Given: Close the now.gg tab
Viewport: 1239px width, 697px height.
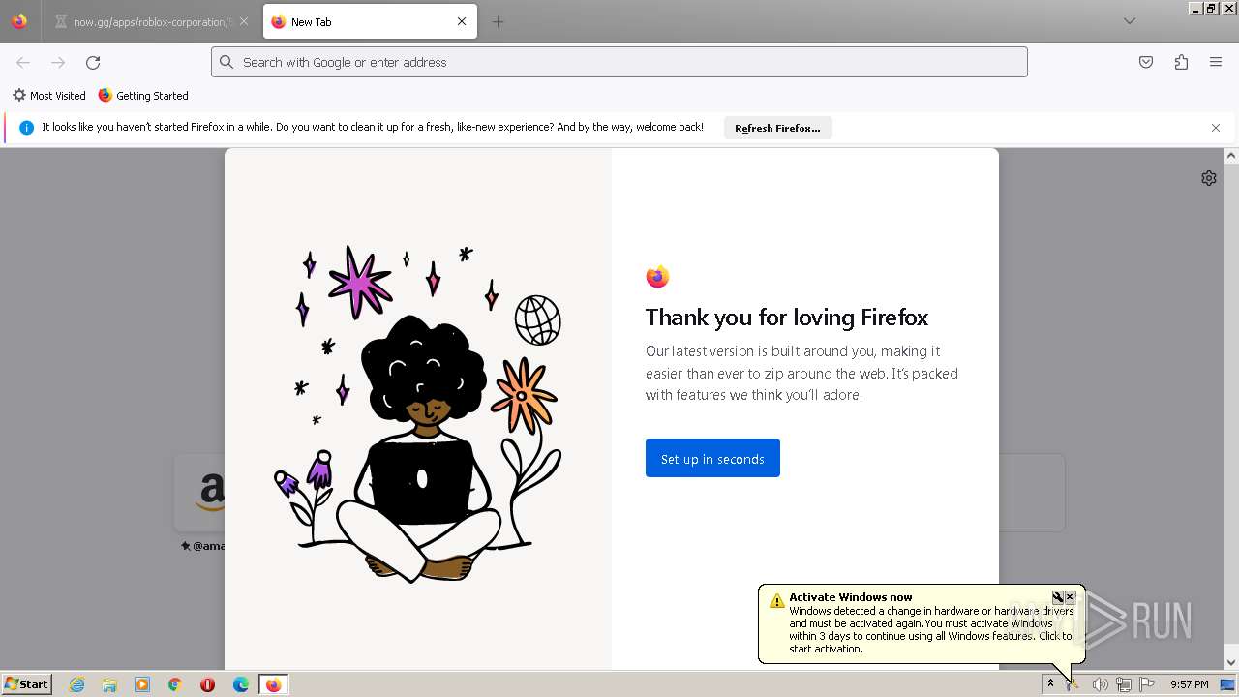Looking at the screenshot, I should (x=243, y=21).
